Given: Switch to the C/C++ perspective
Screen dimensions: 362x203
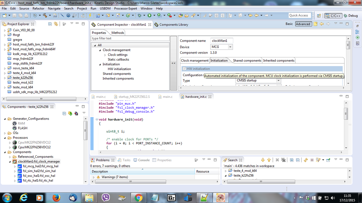Looking at the screenshot, I should coord(333,16).
